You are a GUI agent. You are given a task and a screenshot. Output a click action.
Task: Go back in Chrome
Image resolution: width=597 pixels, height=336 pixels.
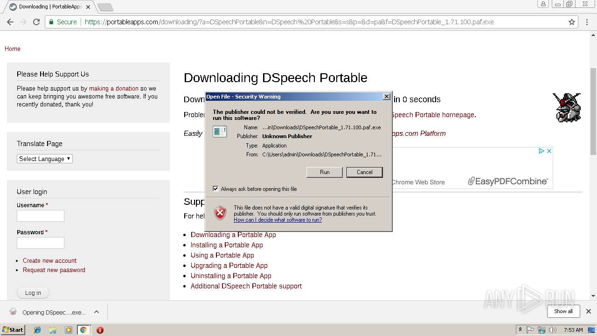[10, 22]
